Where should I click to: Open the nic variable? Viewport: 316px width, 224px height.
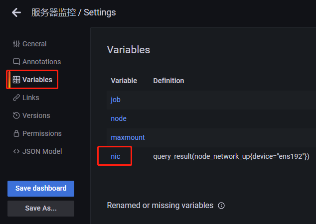point(116,156)
